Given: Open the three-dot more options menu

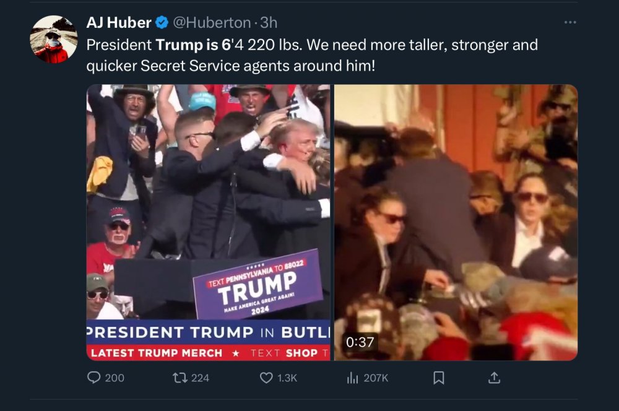Looking at the screenshot, I should [x=570, y=22].
